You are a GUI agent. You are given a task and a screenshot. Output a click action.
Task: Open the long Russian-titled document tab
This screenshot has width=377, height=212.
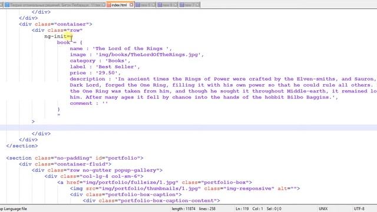(55, 5)
